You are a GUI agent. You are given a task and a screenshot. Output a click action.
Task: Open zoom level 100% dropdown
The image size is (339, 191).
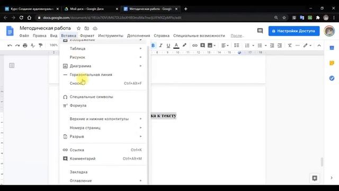pos(53,45)
